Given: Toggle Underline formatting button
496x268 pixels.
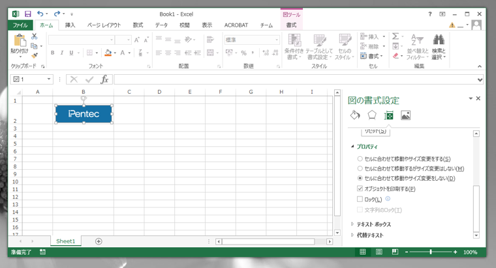Looking at the screenshot, I should pyautogui.click(x=71, y=53).
